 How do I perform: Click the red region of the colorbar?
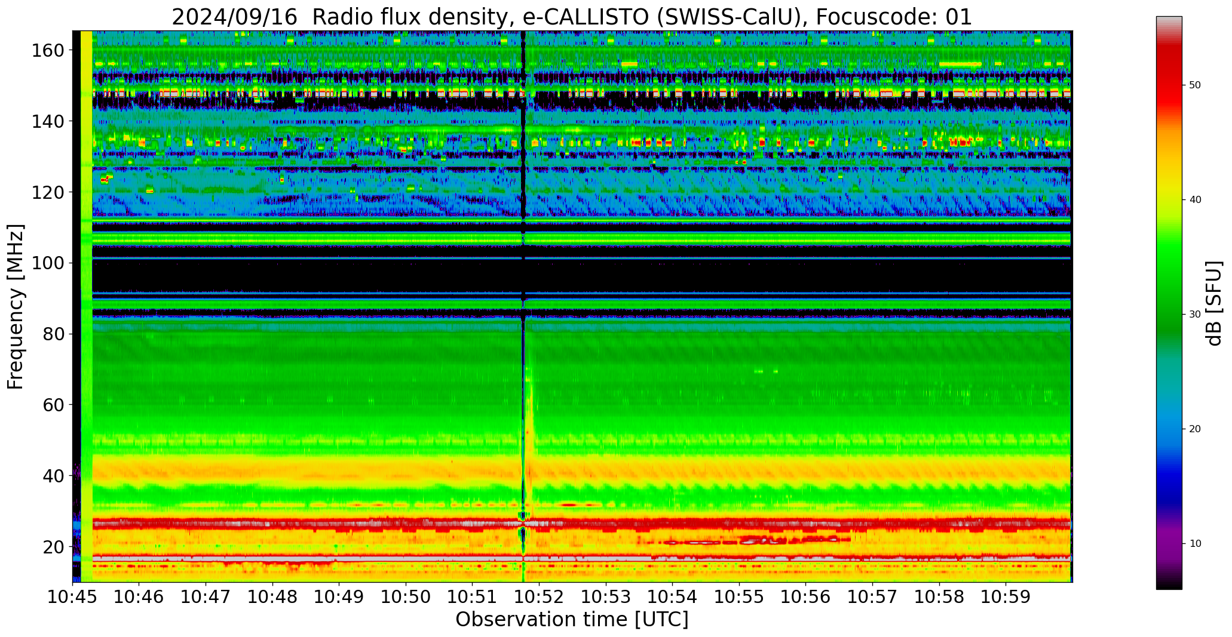pyautogui.click(x=1169, y=78)
